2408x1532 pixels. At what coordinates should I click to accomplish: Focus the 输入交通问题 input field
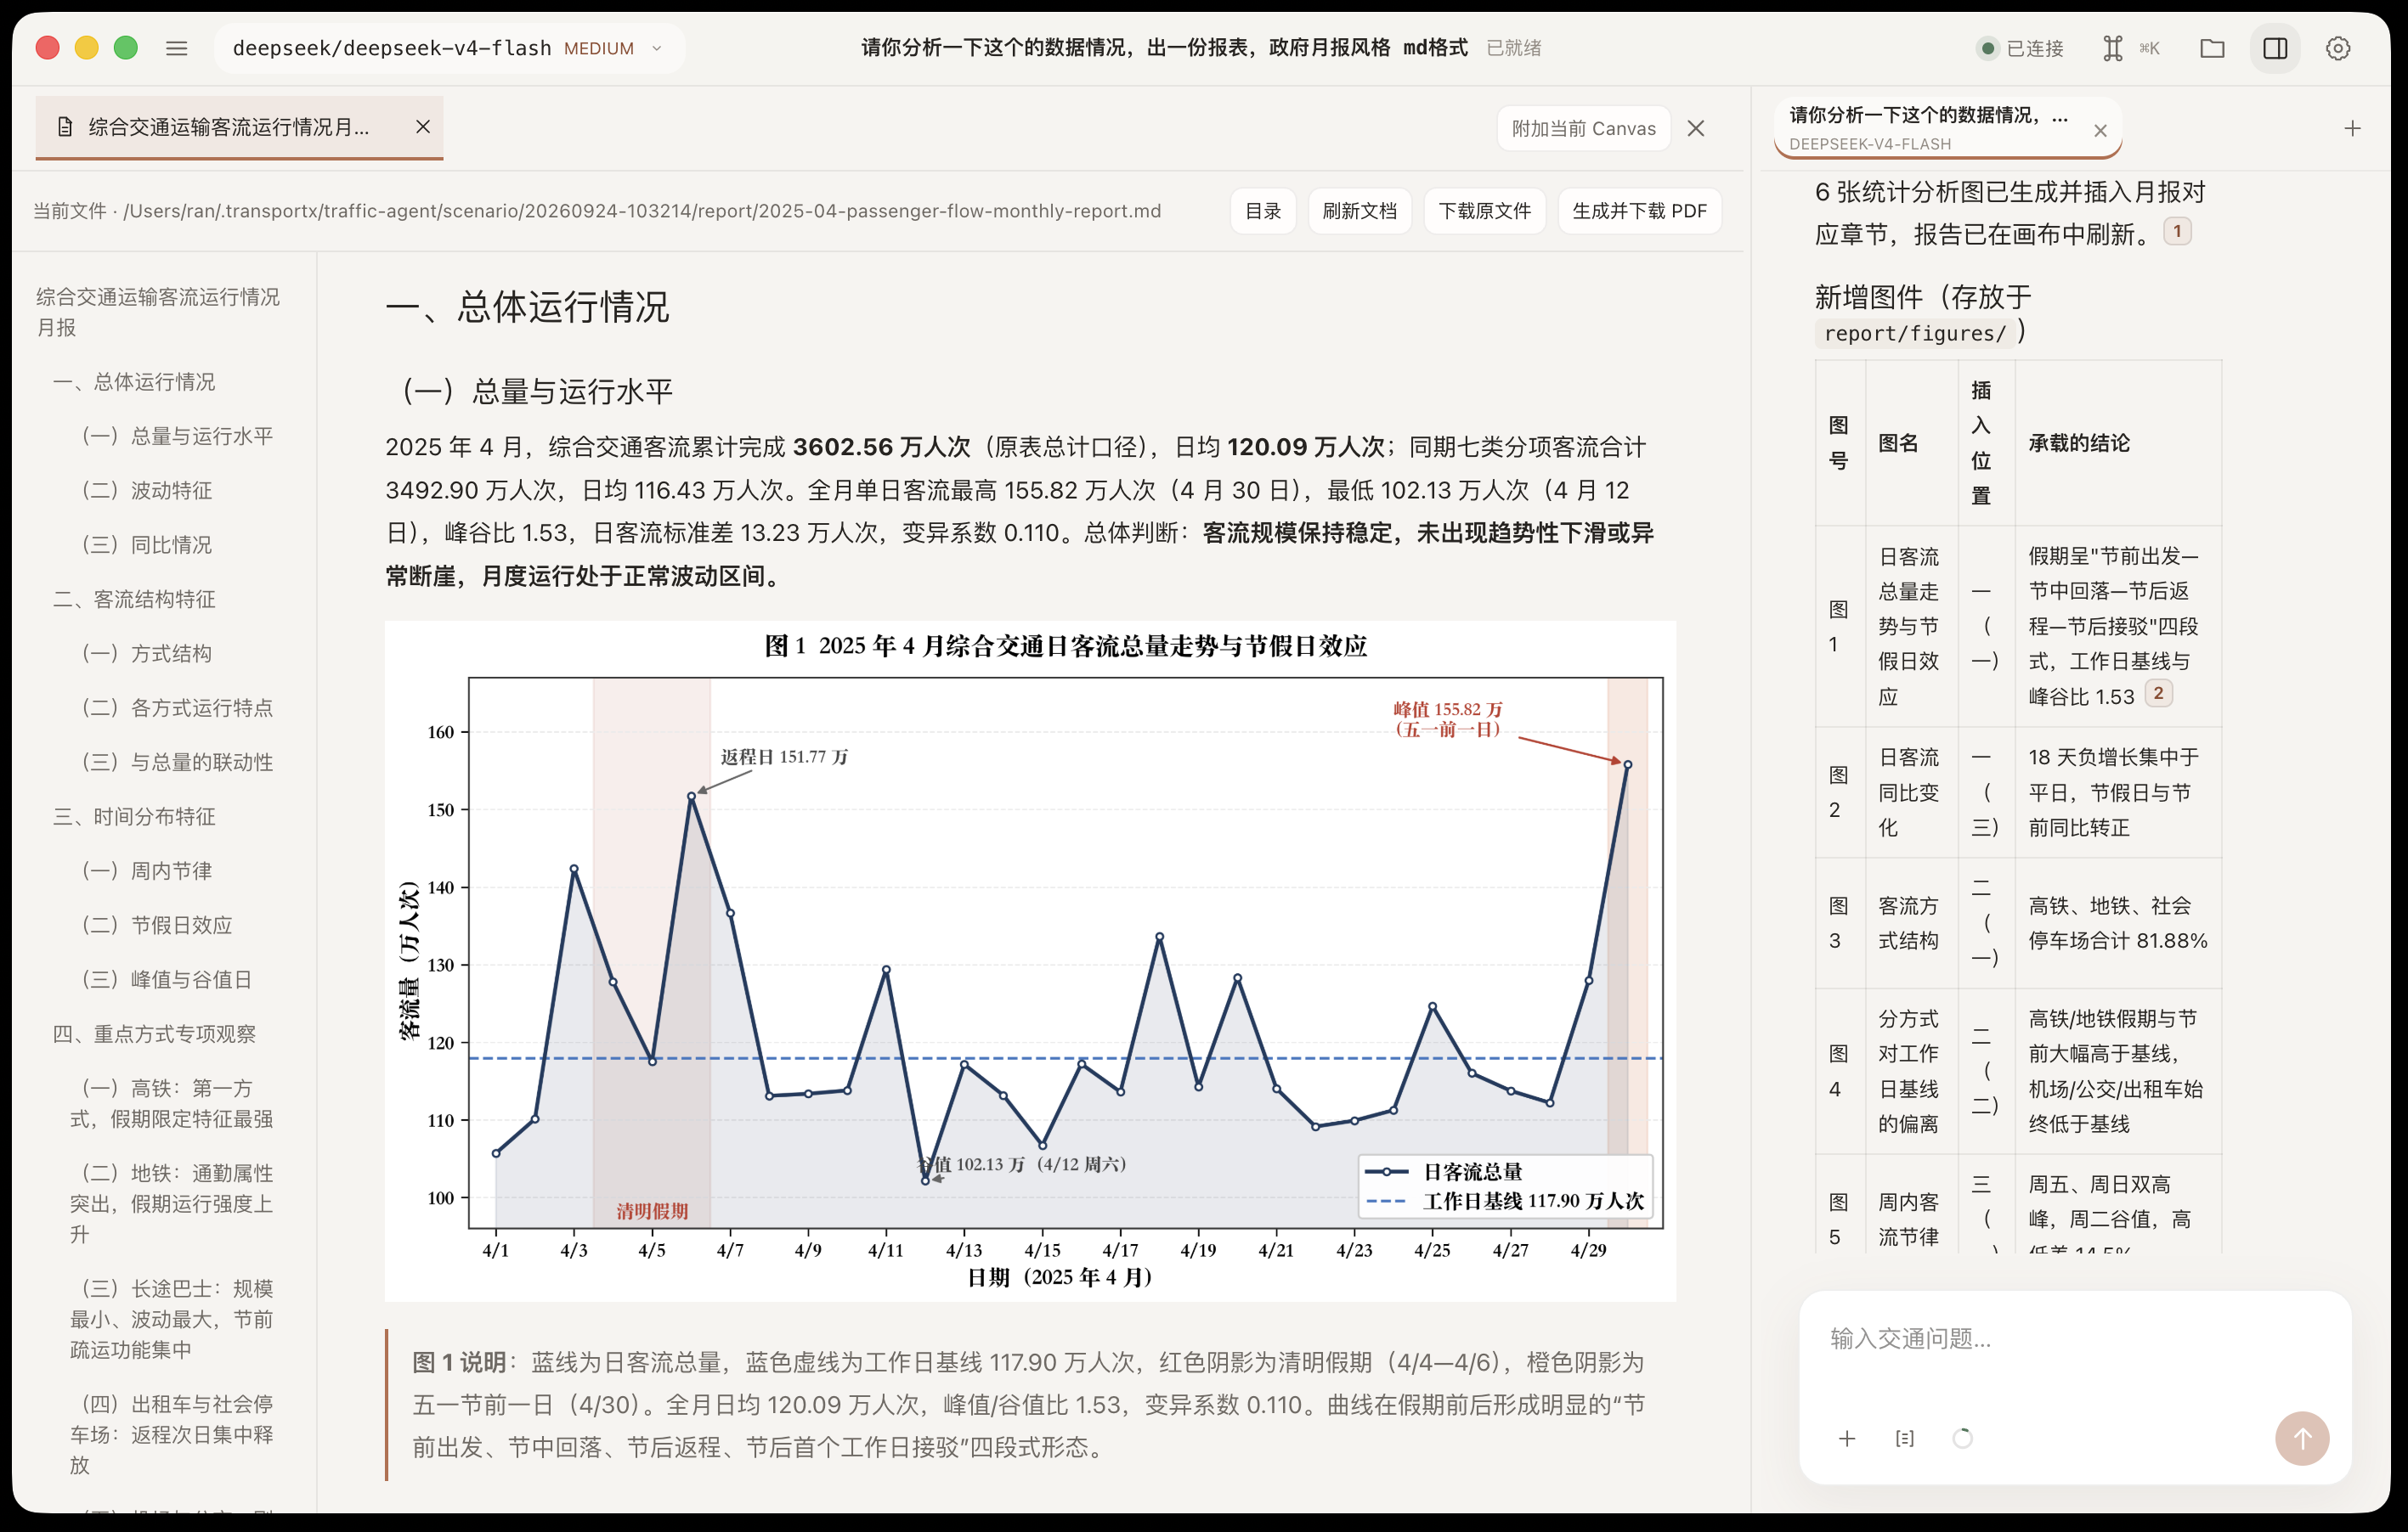click(x=2075, y=1339)
